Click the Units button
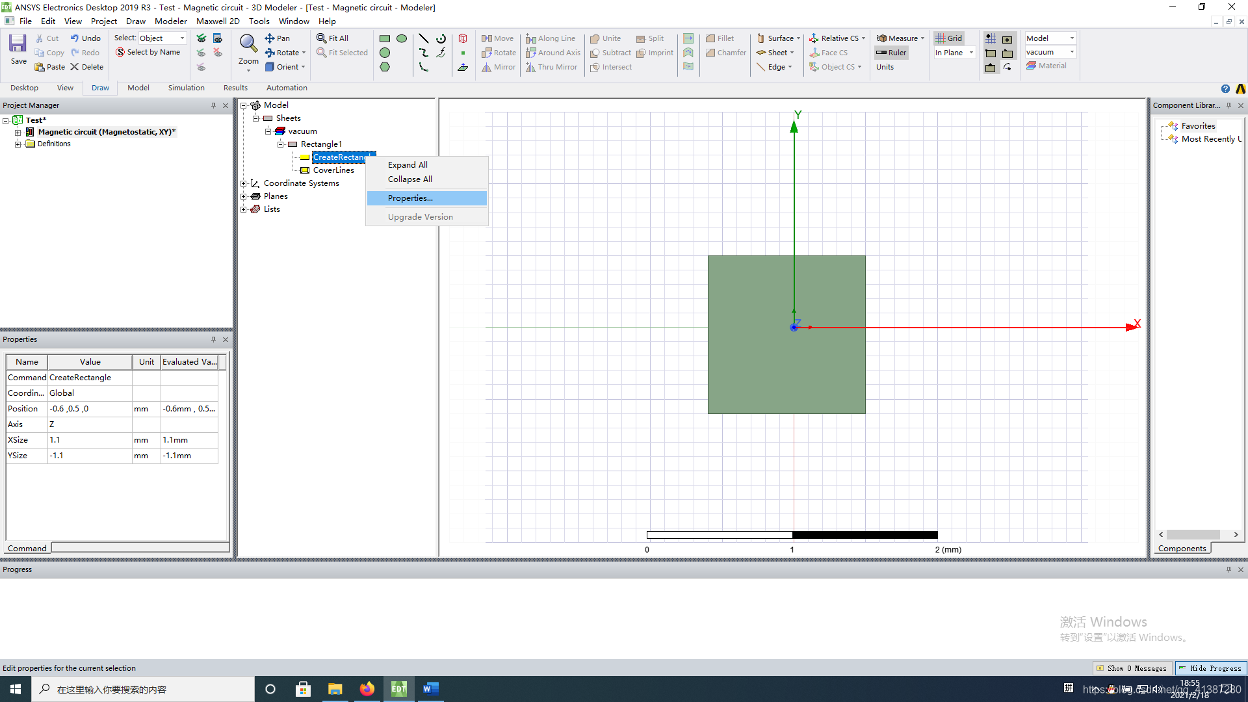Image resolution: width=1248 pixels, height=702 pixels. (885, 67)
